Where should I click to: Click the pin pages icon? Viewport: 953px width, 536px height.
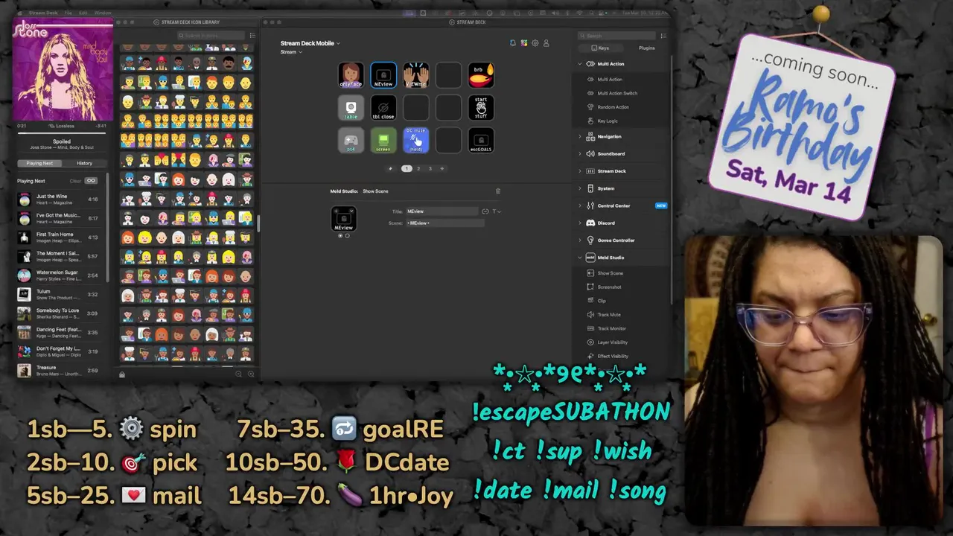pyautogui.click(x=391, y=169)
